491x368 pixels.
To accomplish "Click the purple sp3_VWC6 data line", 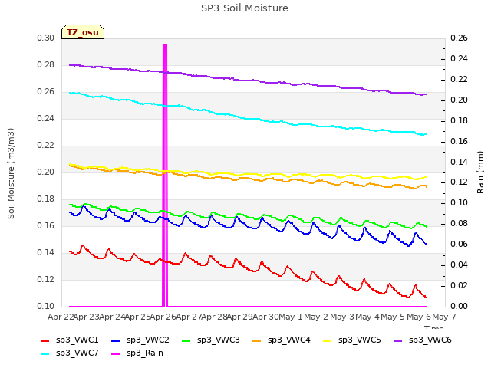I will 247,80.
